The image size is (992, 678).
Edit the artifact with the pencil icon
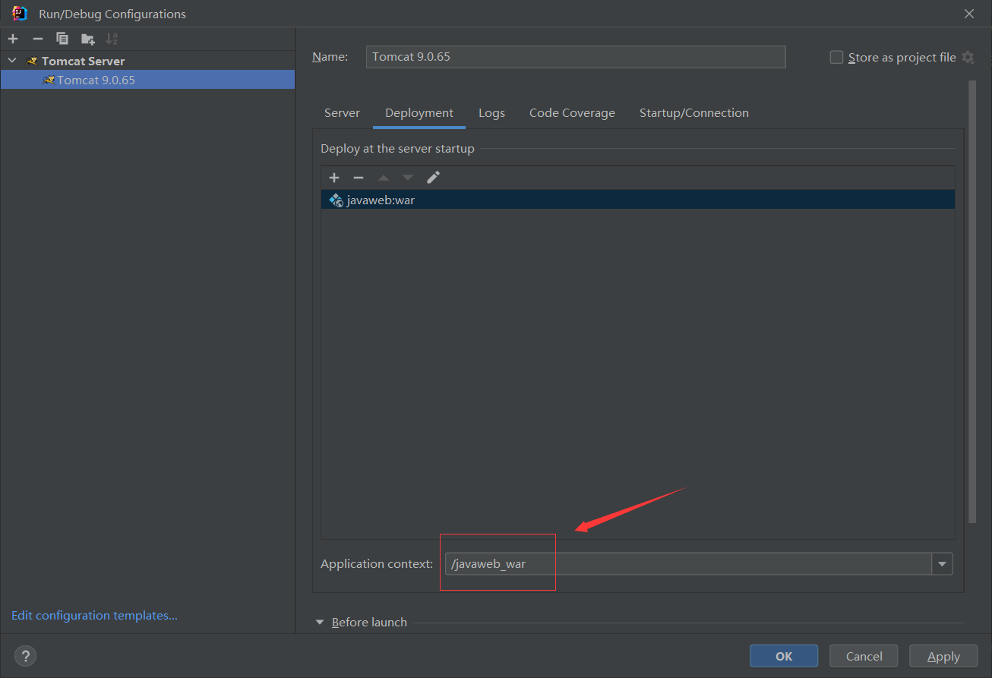coord(433,178)
